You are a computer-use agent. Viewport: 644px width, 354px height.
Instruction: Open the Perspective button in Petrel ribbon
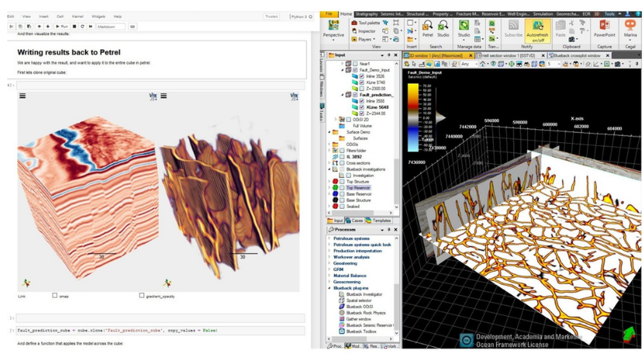[x=333, y=30]
